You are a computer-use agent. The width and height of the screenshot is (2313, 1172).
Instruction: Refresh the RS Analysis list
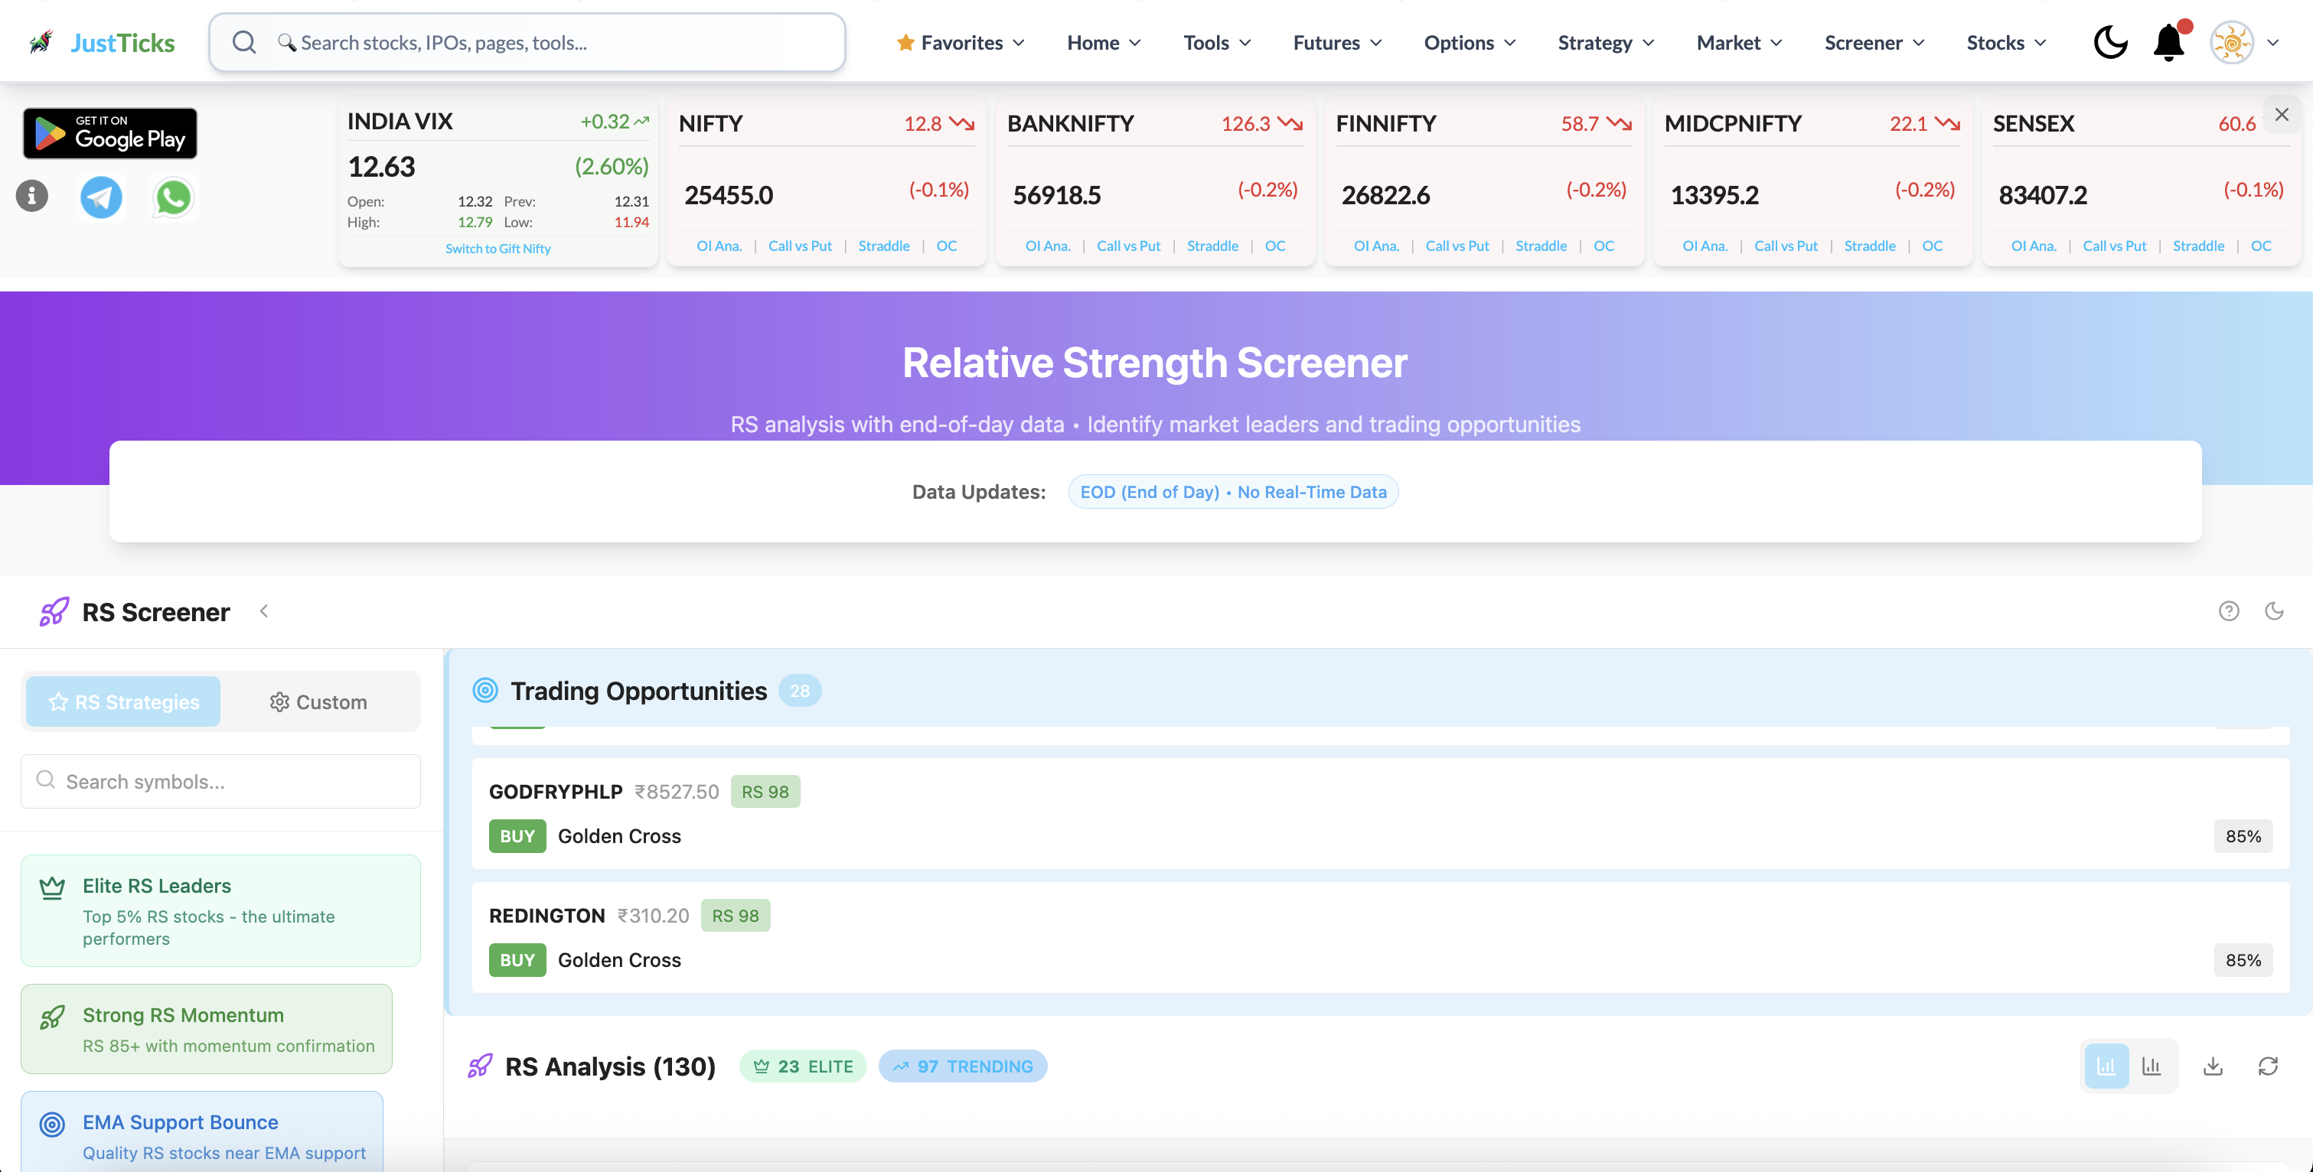2268,1066
